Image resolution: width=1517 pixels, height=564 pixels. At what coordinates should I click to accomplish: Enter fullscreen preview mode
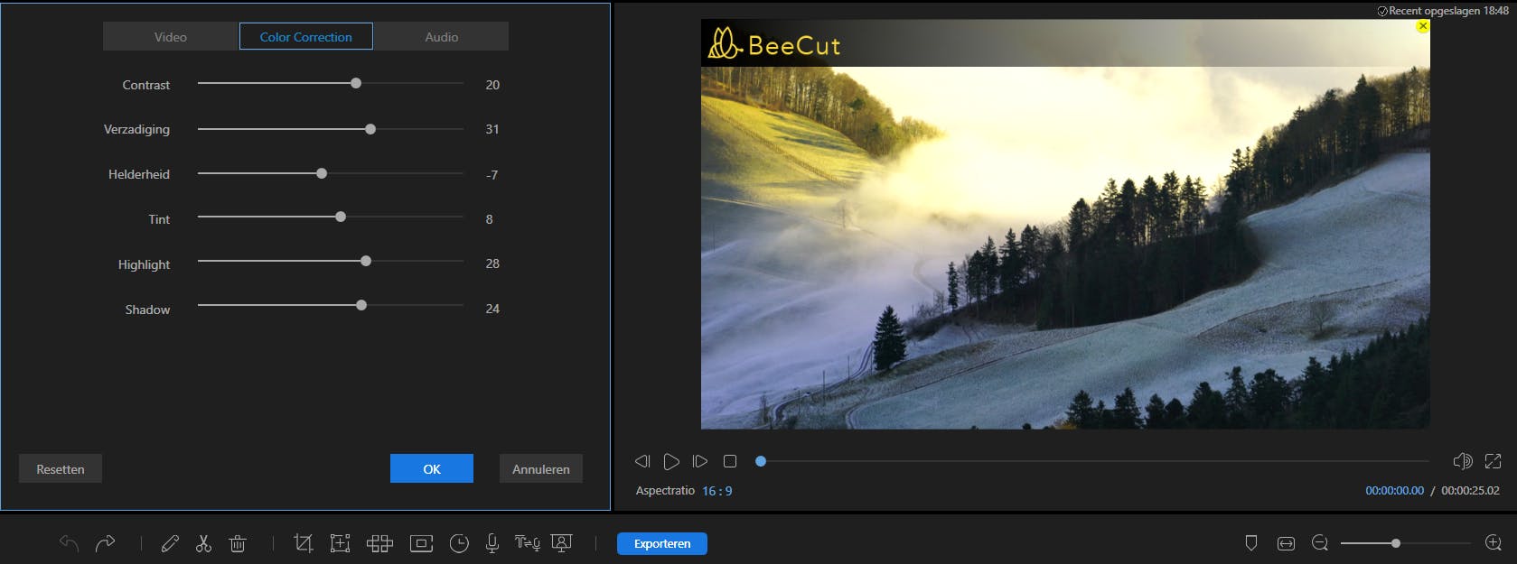pyautogui.click(x=1493, y=461)
